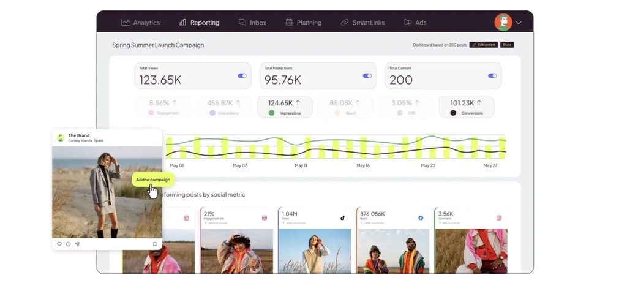This screenshot has width=627, height=291.
Task: Click the 95.76K Total Interactions value
Action: tap(283, 80)
